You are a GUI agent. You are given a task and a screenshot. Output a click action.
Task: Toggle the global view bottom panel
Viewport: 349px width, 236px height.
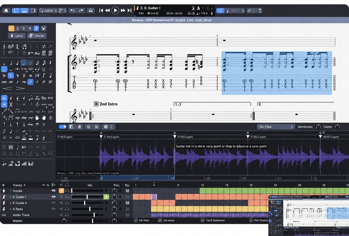click(24, 10)
